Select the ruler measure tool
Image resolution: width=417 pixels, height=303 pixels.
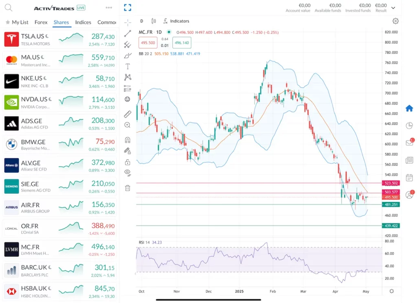click(x=127, y=114)
